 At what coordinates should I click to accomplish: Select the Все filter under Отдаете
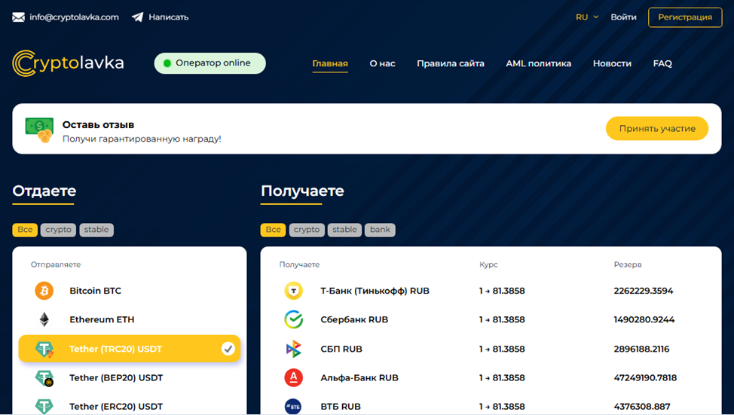[25, 230]
